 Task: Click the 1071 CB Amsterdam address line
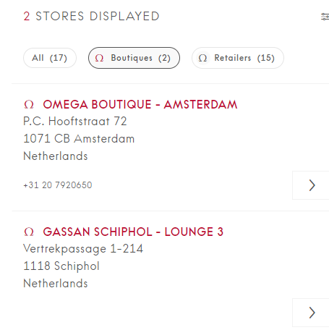[79, 139]
